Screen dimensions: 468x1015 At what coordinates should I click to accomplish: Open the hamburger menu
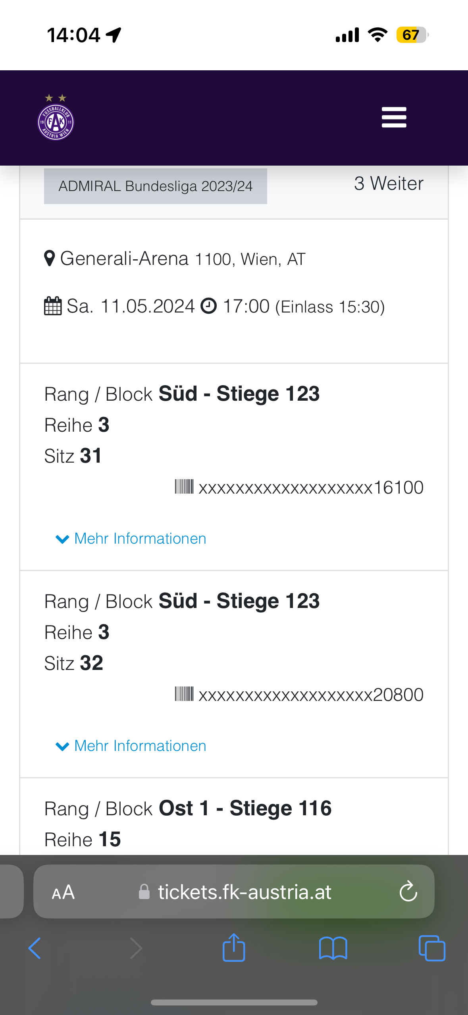394,117
